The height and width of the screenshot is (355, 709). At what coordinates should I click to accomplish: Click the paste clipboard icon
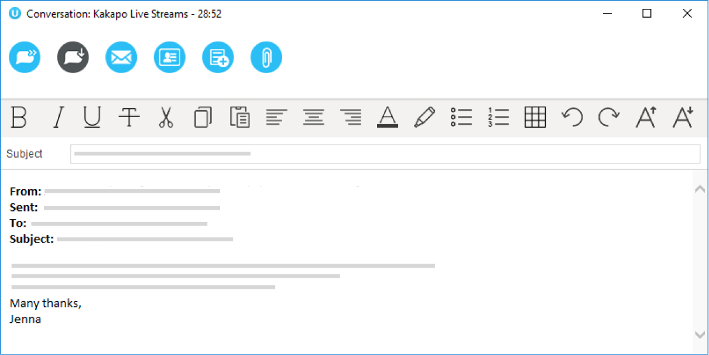pyautogui.click(x=240, y=117)
